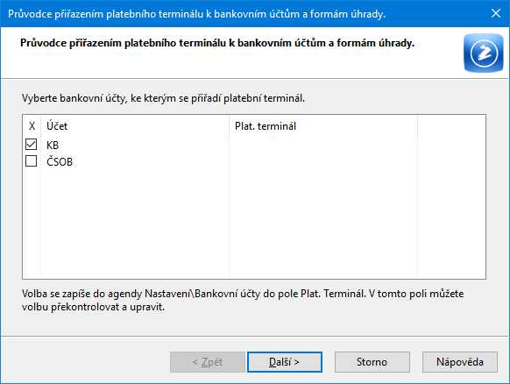Uncheck the KB bank account checkbox

pyautogui.click(x=32, y=144)
